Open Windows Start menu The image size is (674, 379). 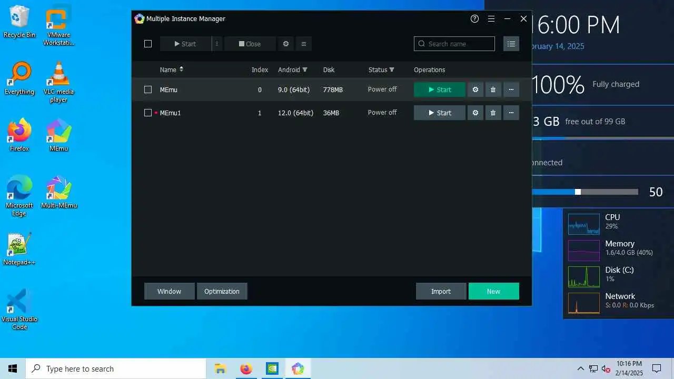pos(13,368)
